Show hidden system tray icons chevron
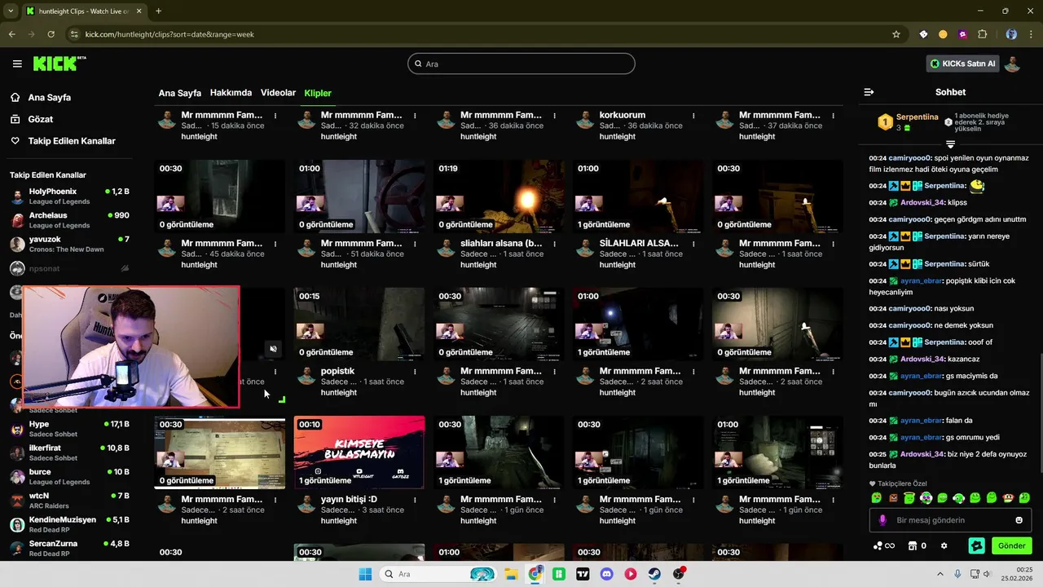 940,574
